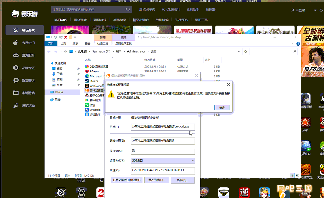
Task: Open 本地游戏 in 易乐游 sidebar
Action: [x=25, y=93]
